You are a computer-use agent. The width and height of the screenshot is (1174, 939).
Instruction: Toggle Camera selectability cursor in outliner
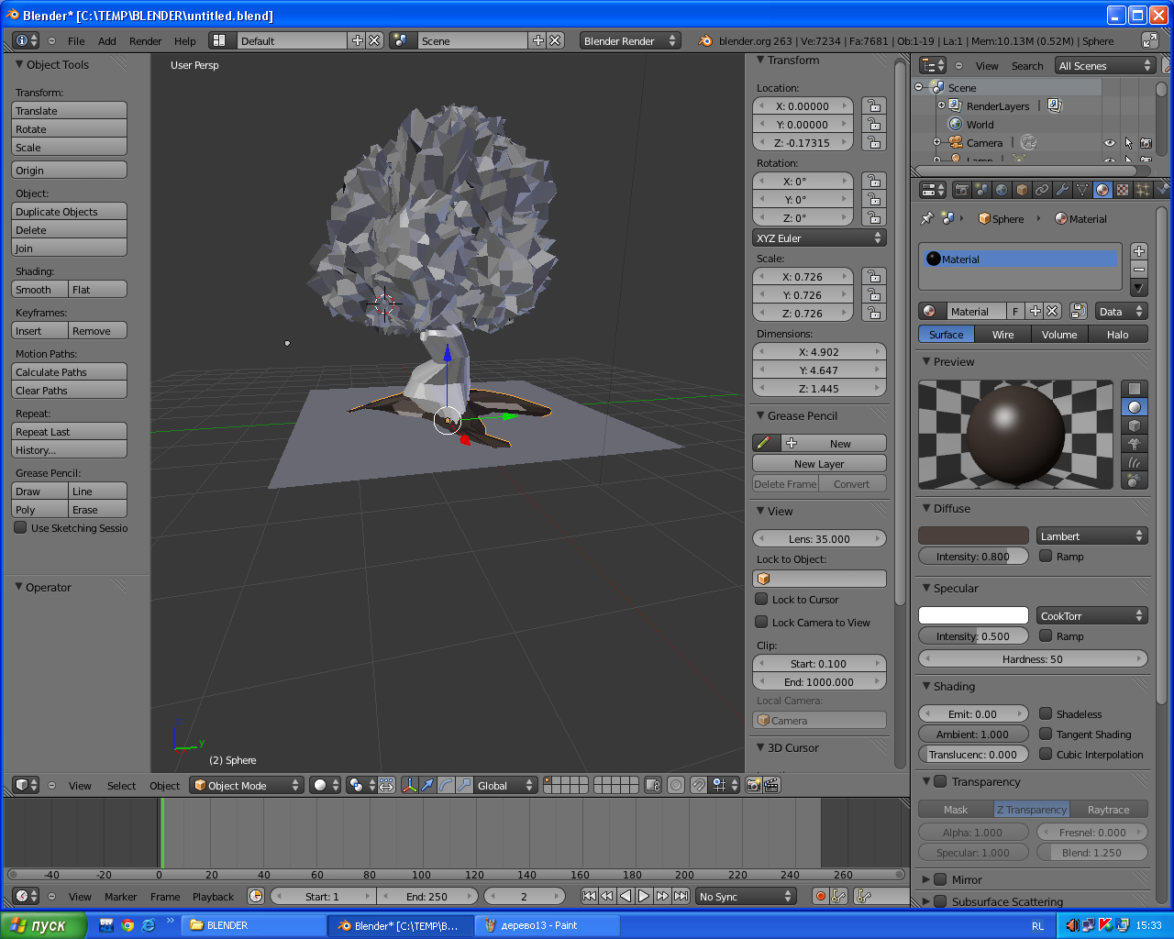point(1128,143)
